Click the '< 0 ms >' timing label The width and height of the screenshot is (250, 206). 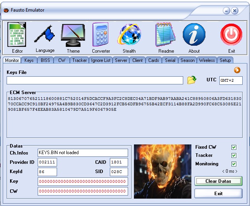click(x=230, y=171)
